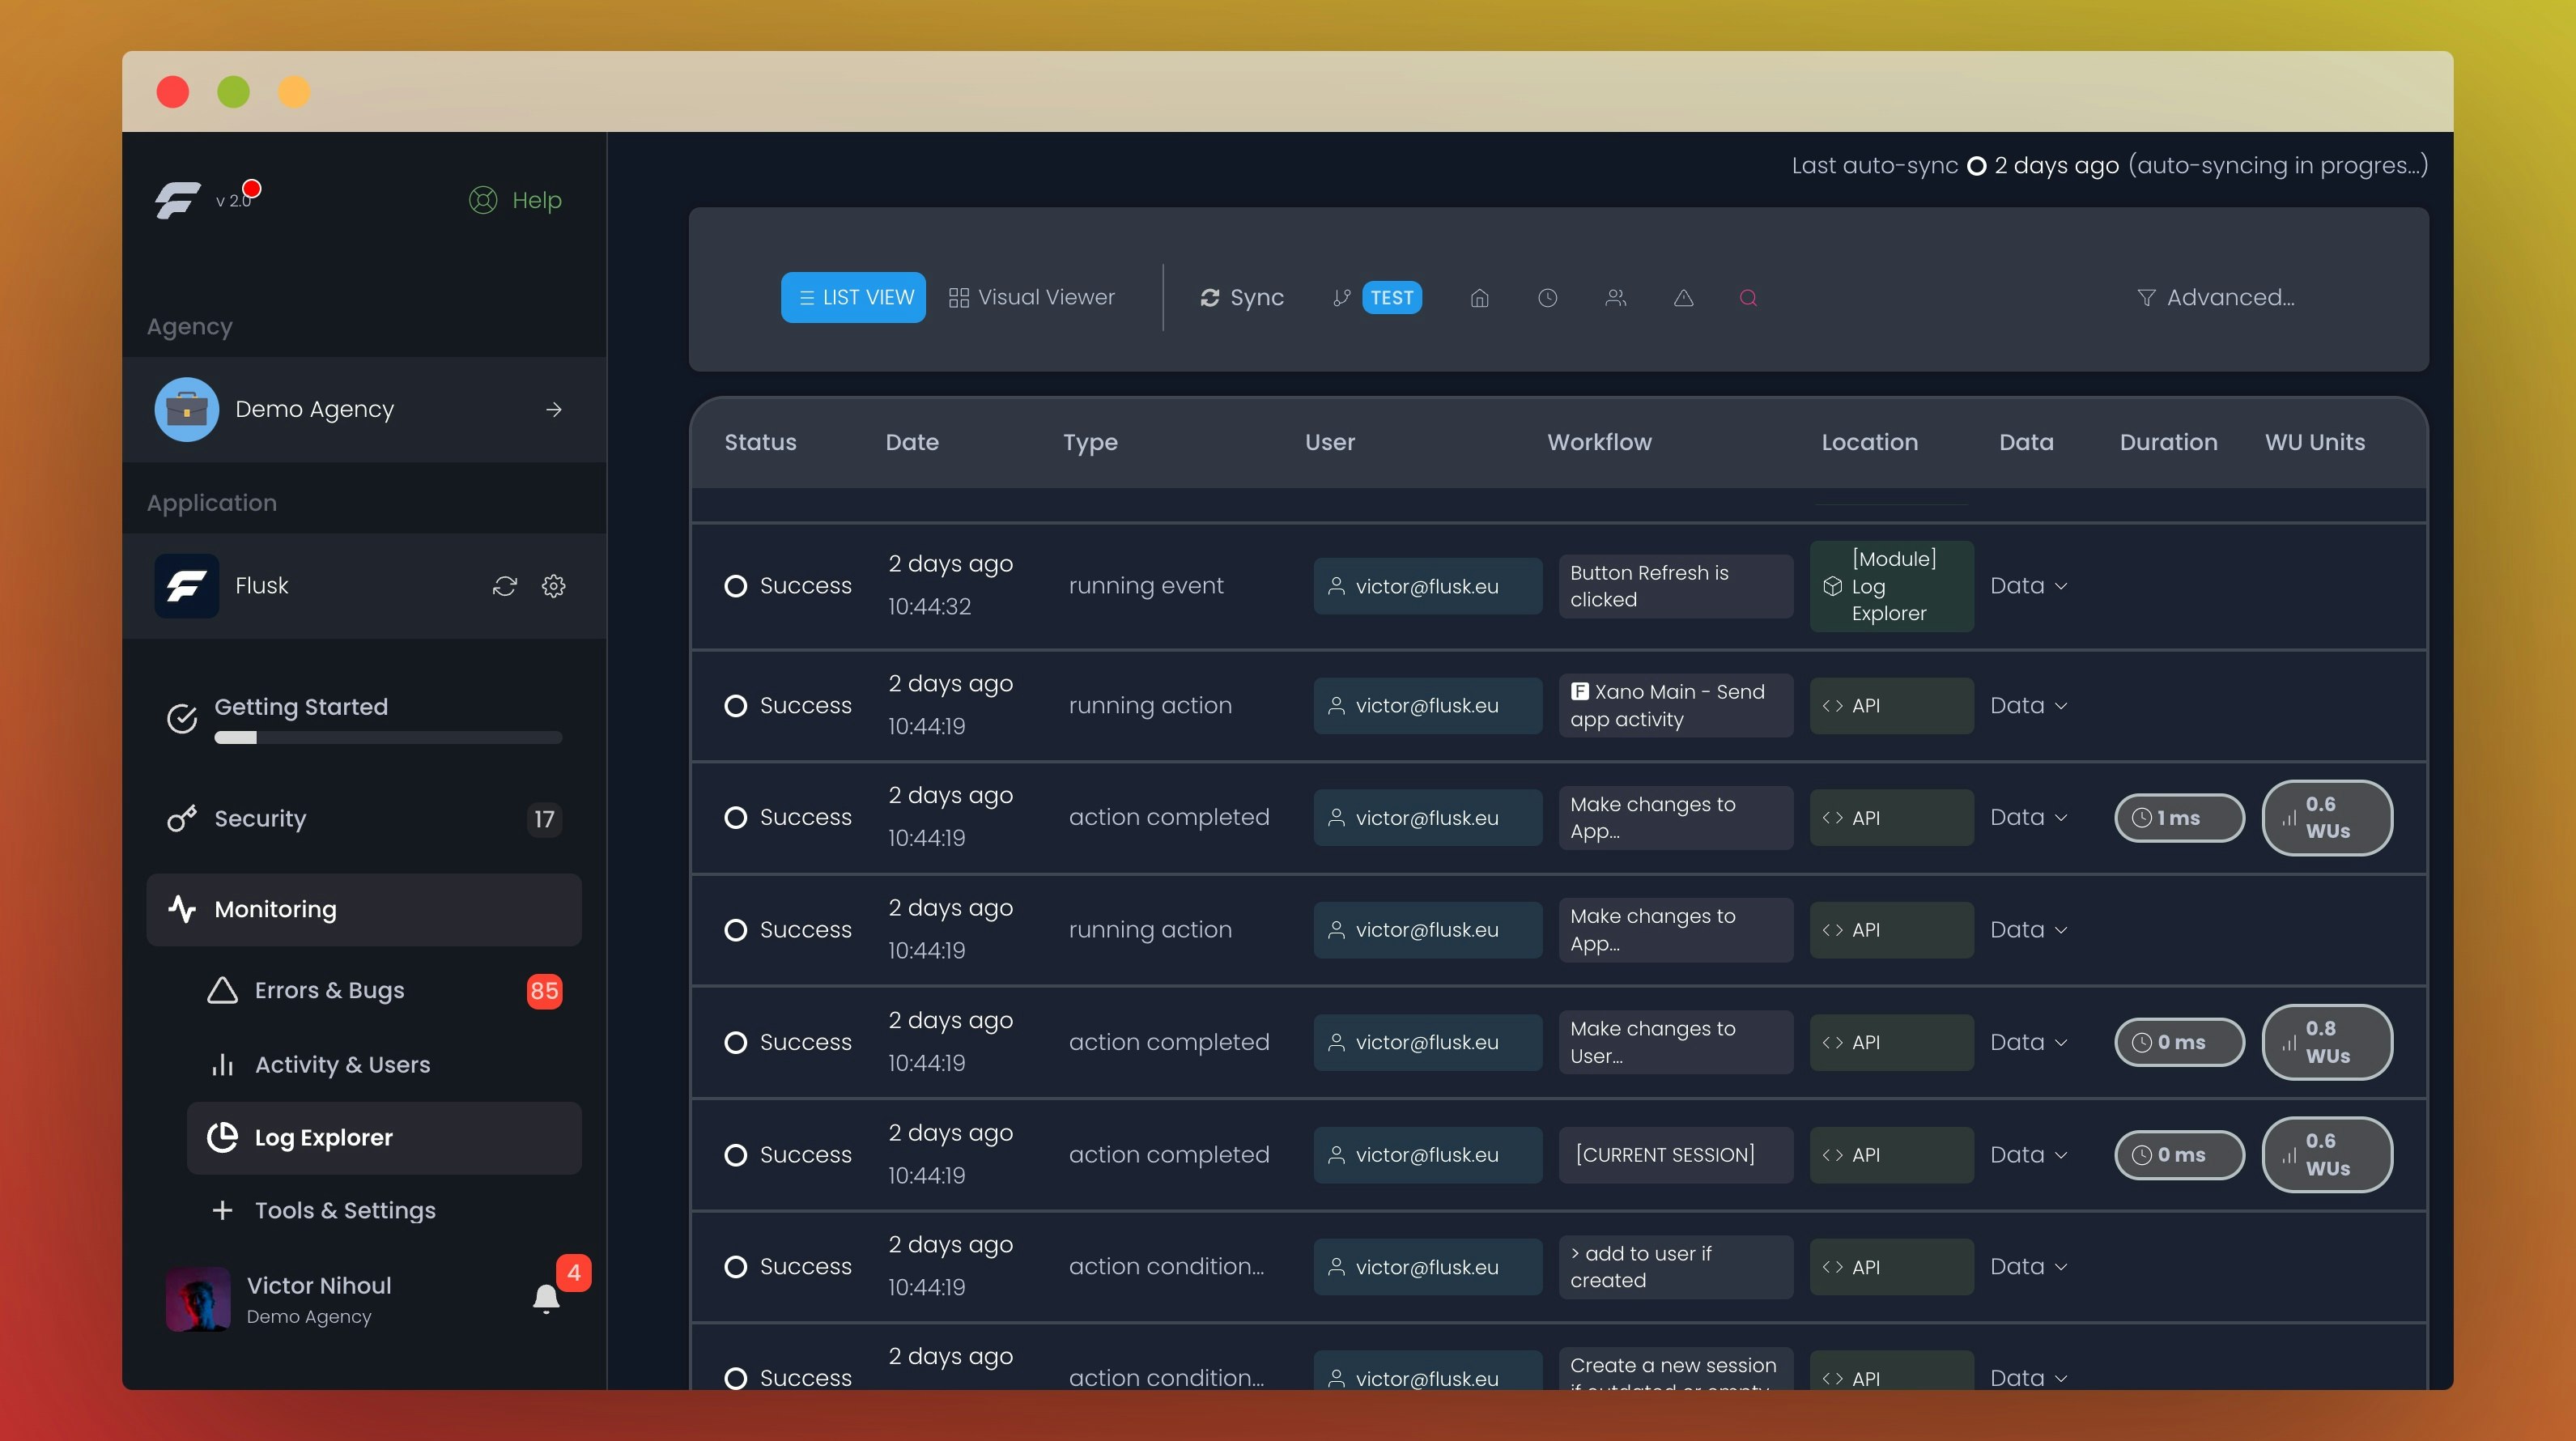Expand Data for Xano Main Send app activity row
2576x1441 pixels.
[2028, 705]
